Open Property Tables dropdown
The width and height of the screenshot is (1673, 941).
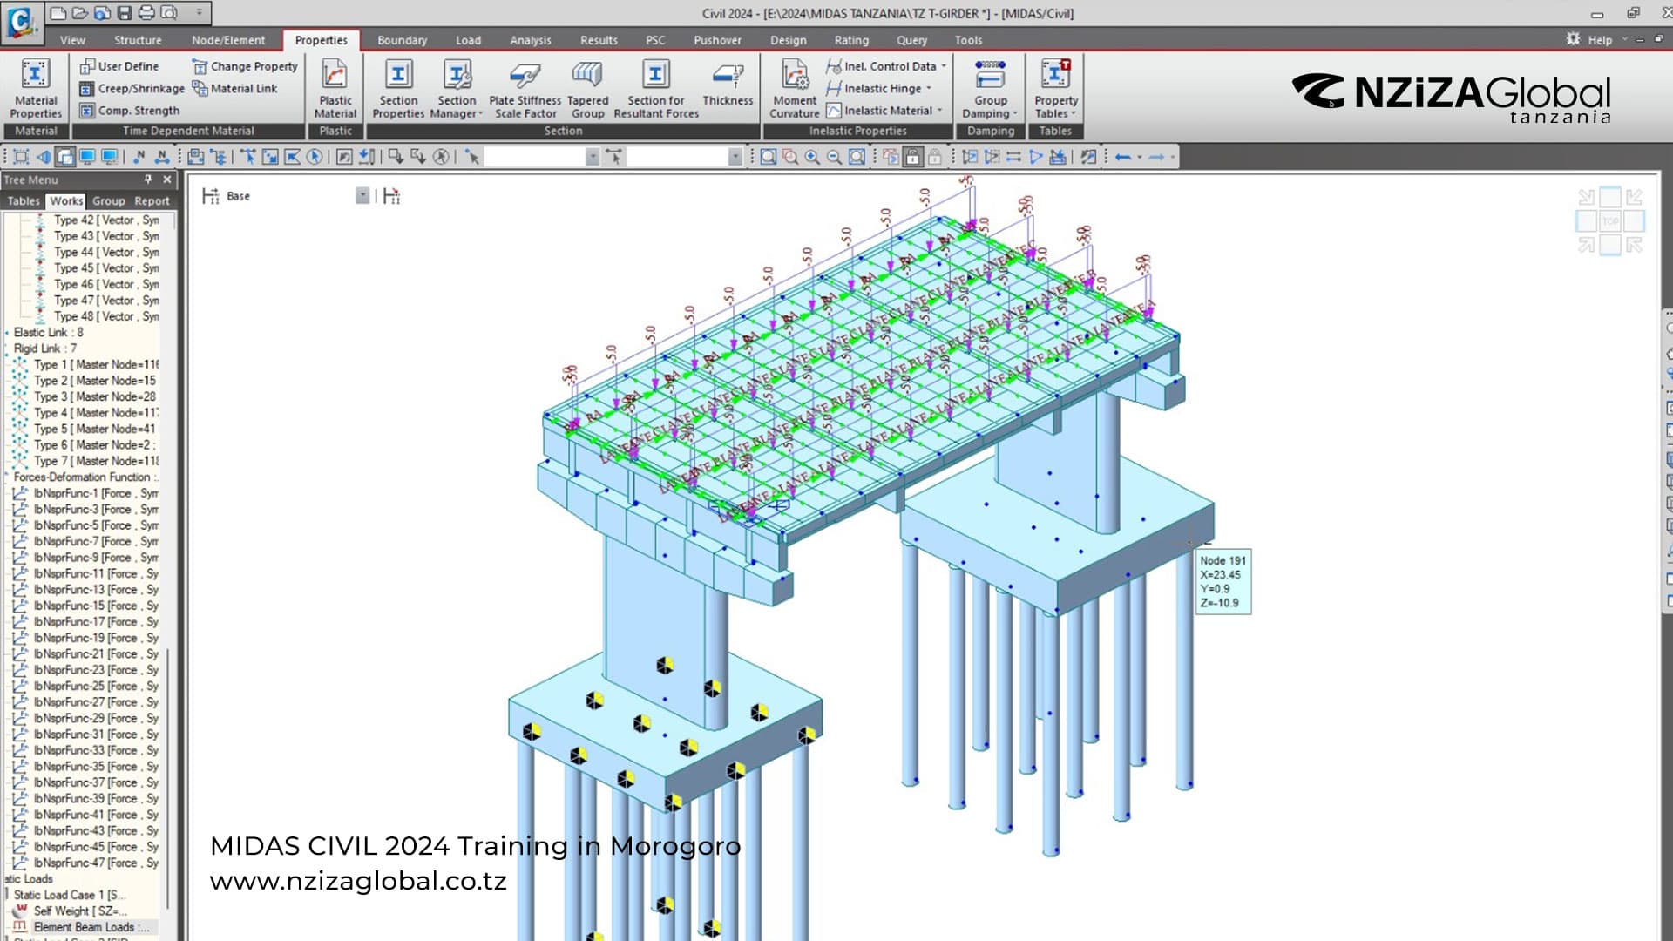coord(1056,87)
